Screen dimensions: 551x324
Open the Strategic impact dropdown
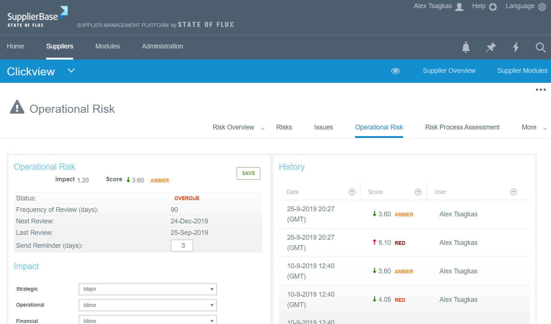pos(148,289)
